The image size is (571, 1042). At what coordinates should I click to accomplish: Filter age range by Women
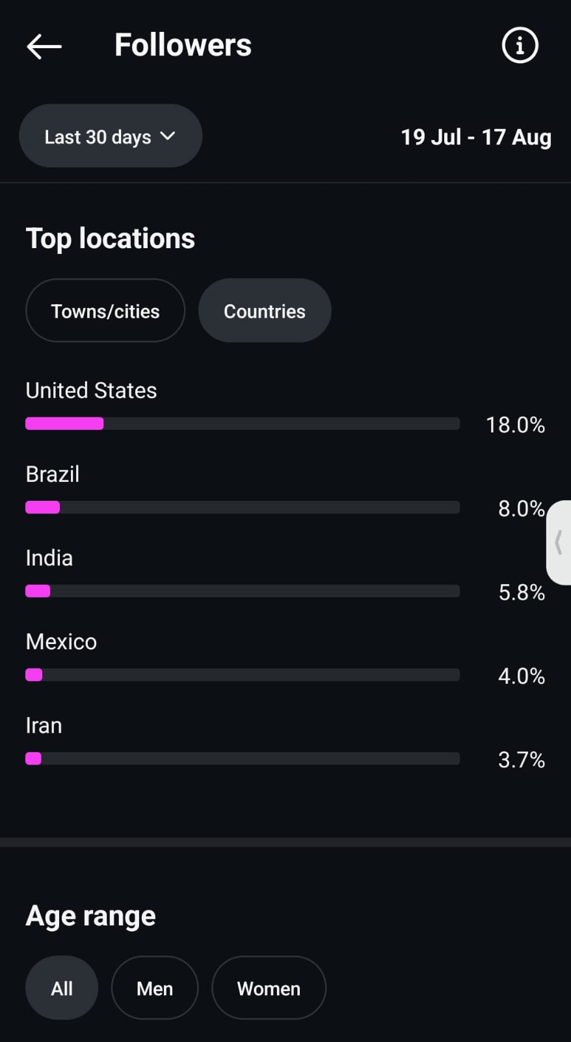(x=269, y=988)
